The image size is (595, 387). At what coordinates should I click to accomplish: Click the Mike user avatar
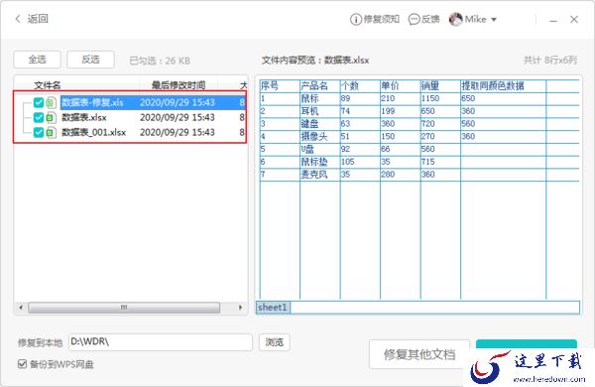click(x=455, y=19)
